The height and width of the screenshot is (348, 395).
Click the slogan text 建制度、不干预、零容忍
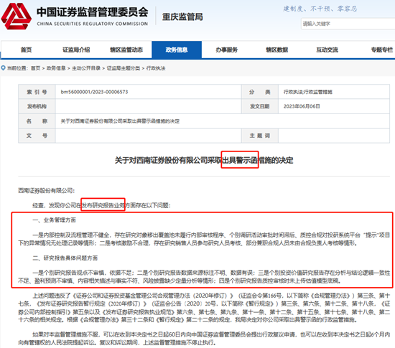coord(320,9)
